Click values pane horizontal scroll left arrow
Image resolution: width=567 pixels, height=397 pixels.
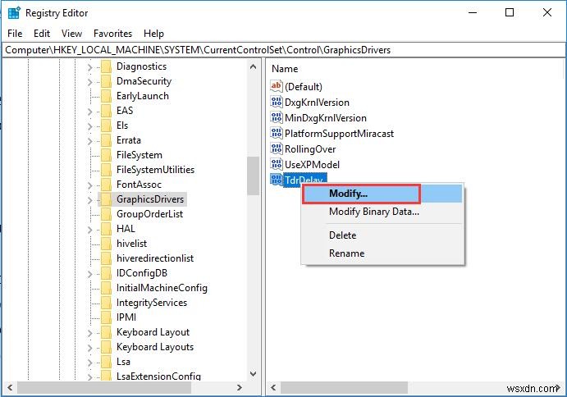pyautogui.click(x=273, y=388)
